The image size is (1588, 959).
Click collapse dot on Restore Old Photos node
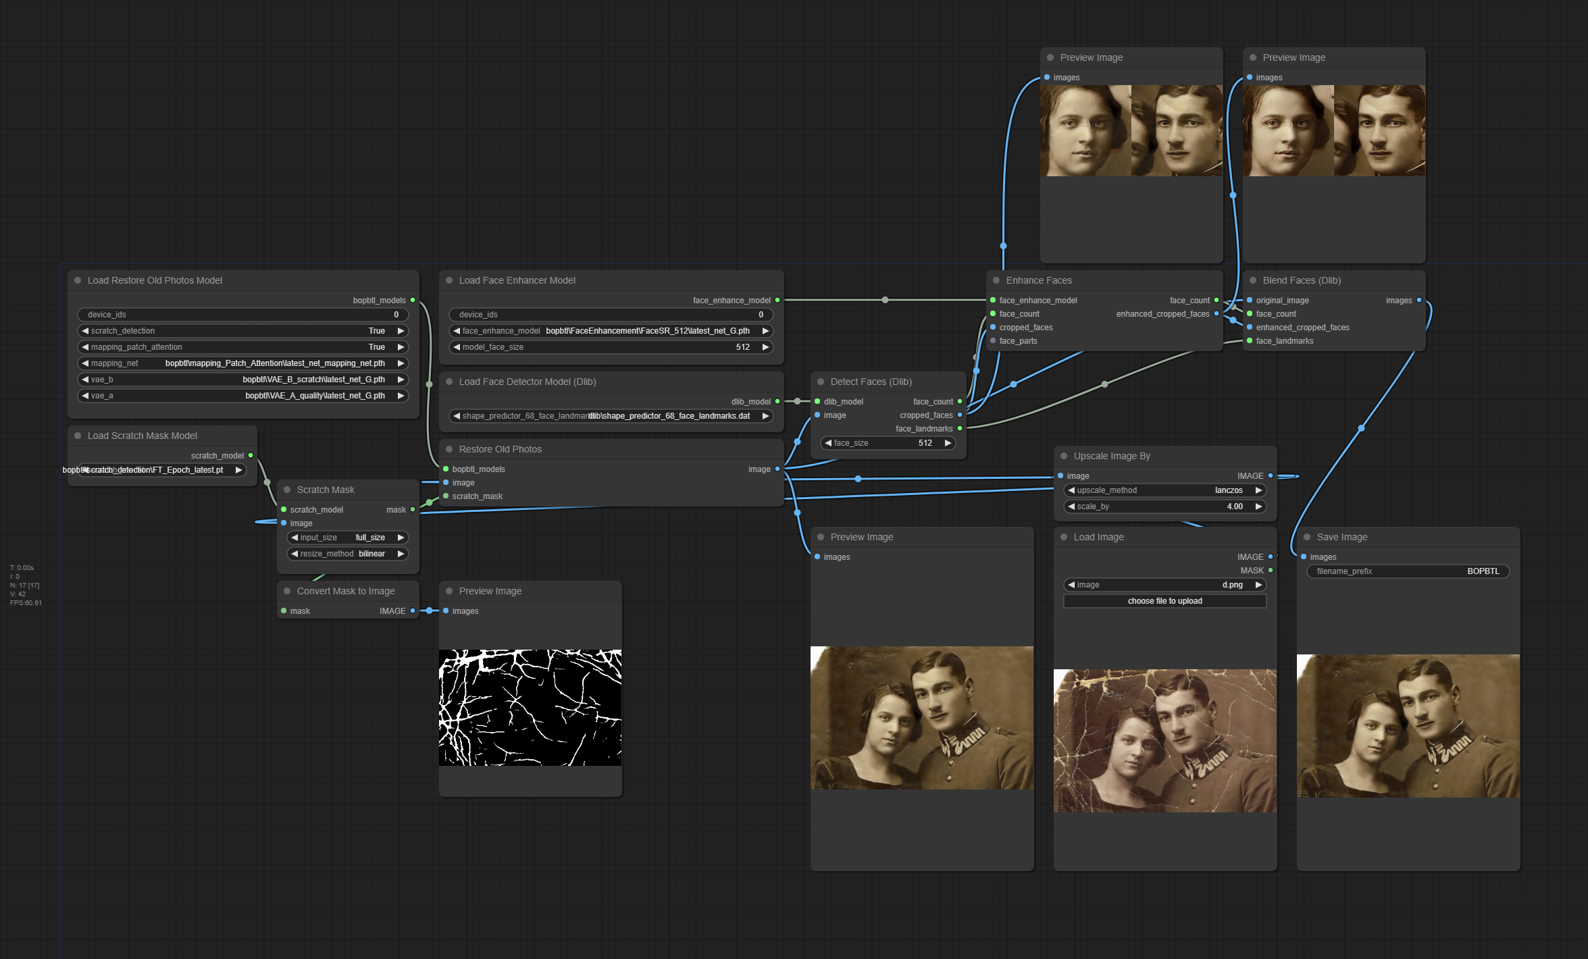coord(449,449)
